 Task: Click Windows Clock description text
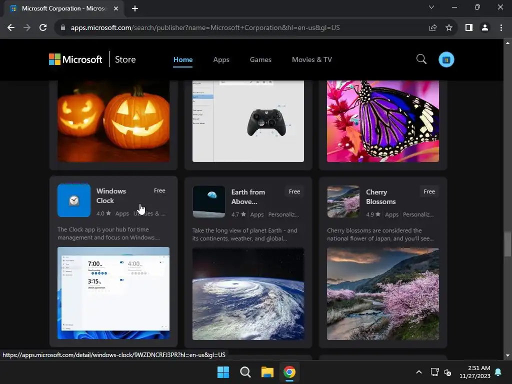(108, 233)
